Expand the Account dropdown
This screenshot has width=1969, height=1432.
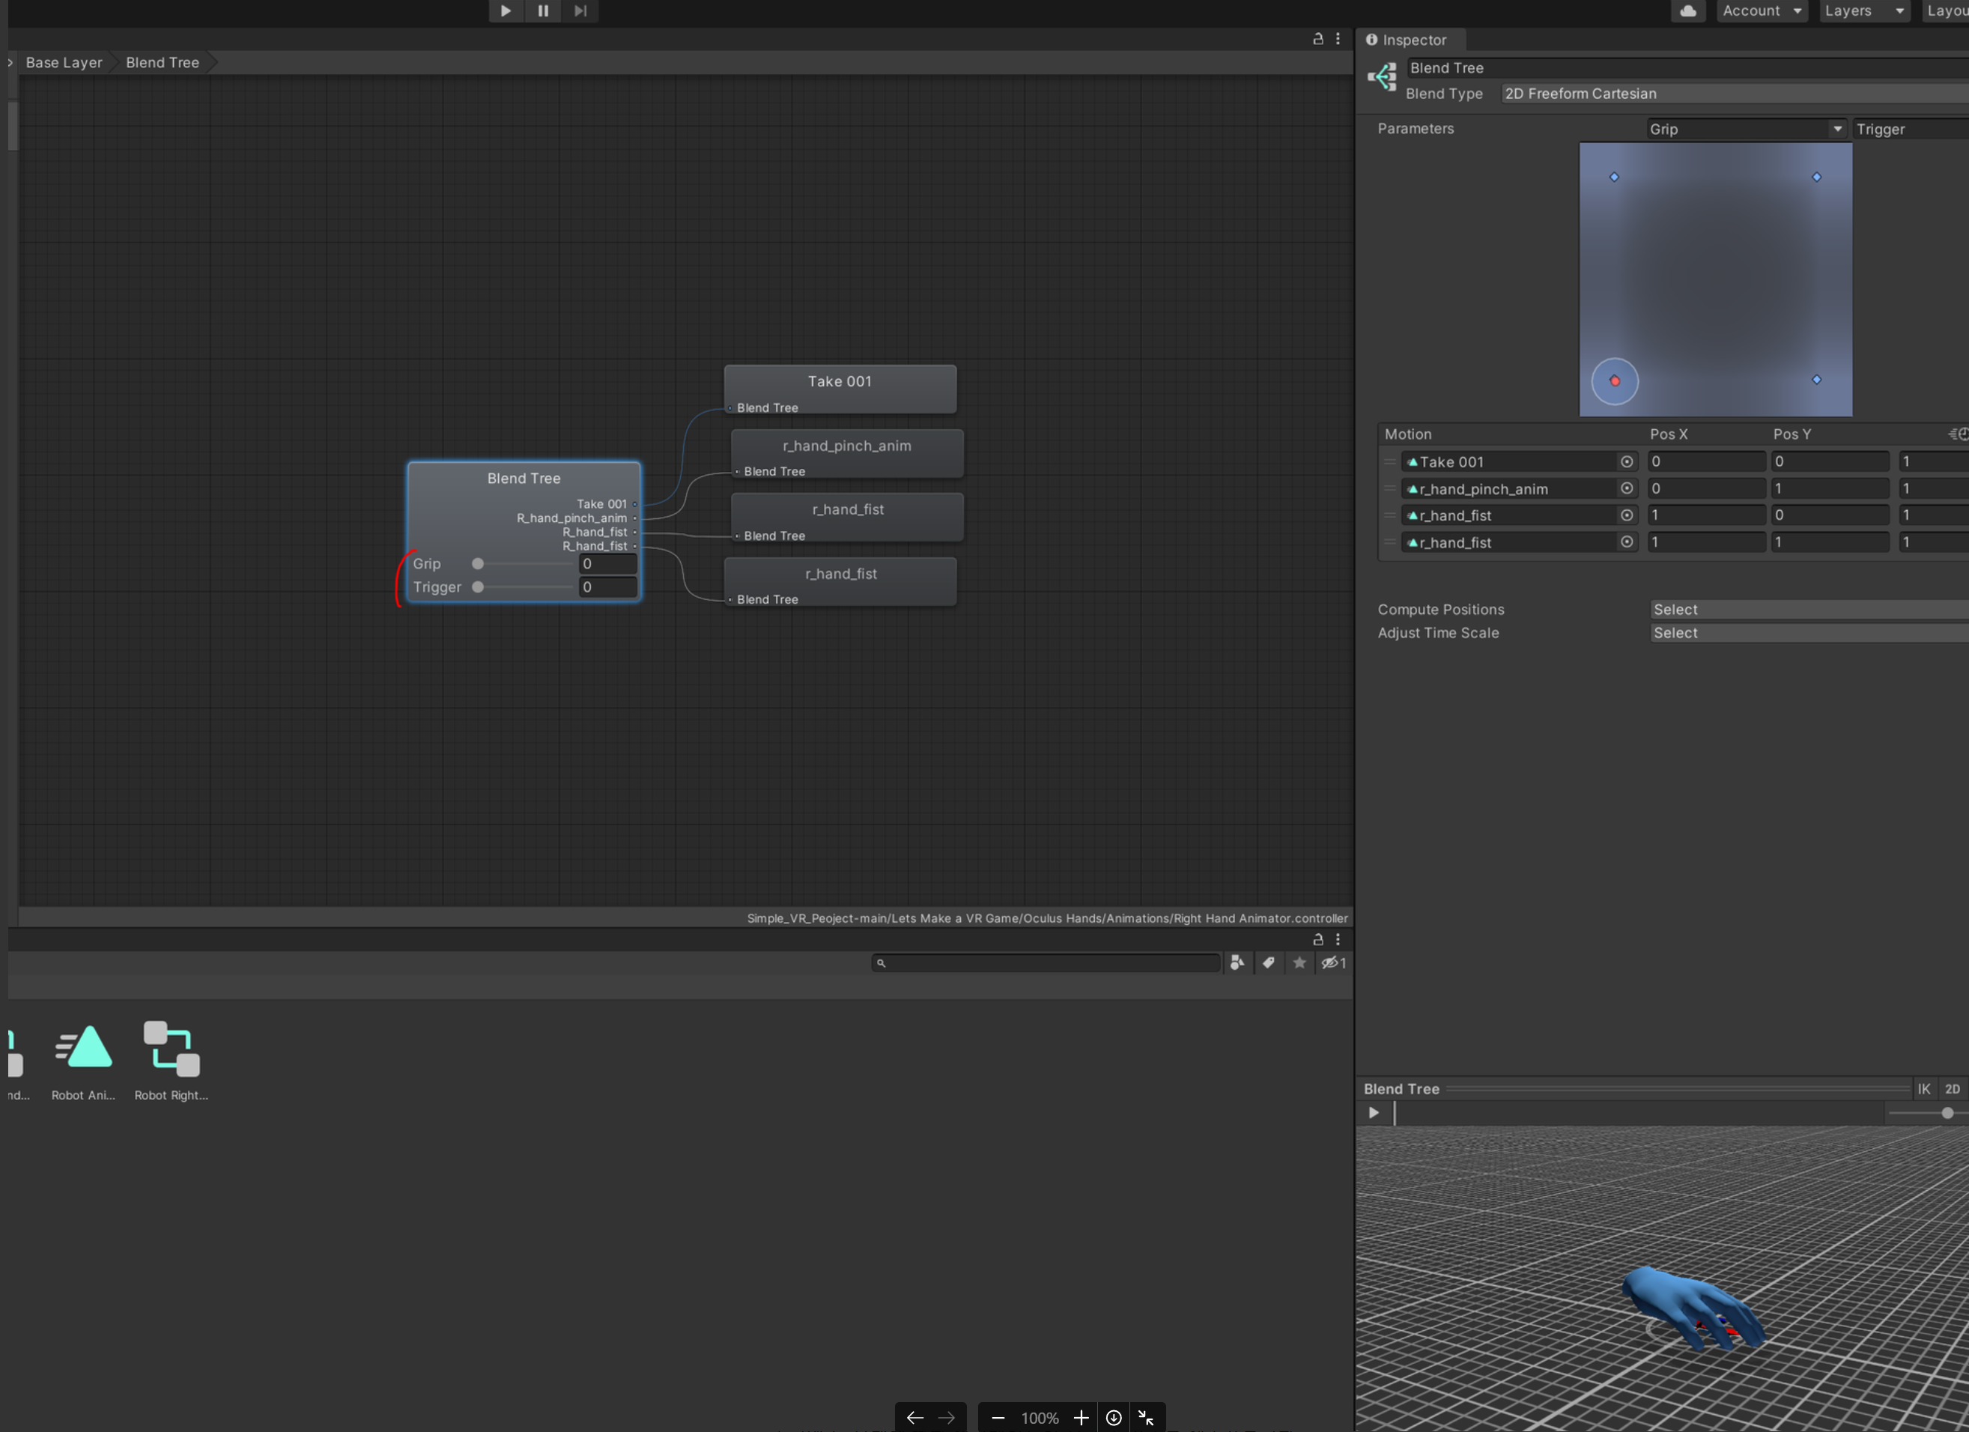pos(1762,10)
